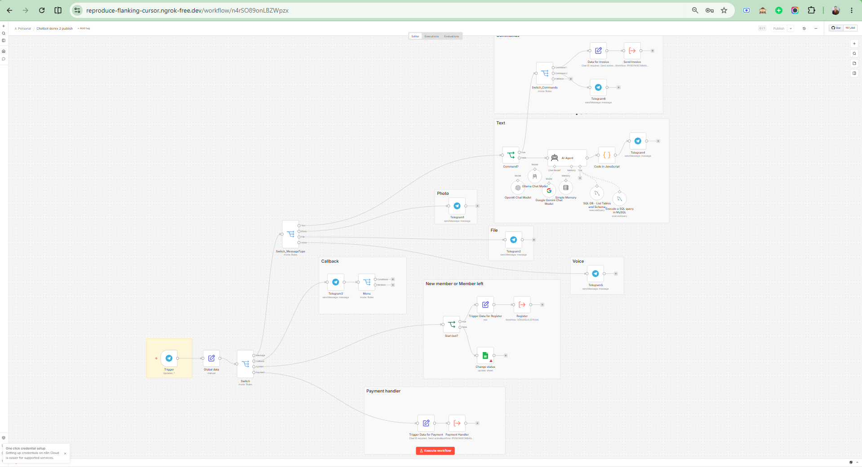862x467 pixels.
Task: Go back in browser history
Action: click(x=9, y=10)
